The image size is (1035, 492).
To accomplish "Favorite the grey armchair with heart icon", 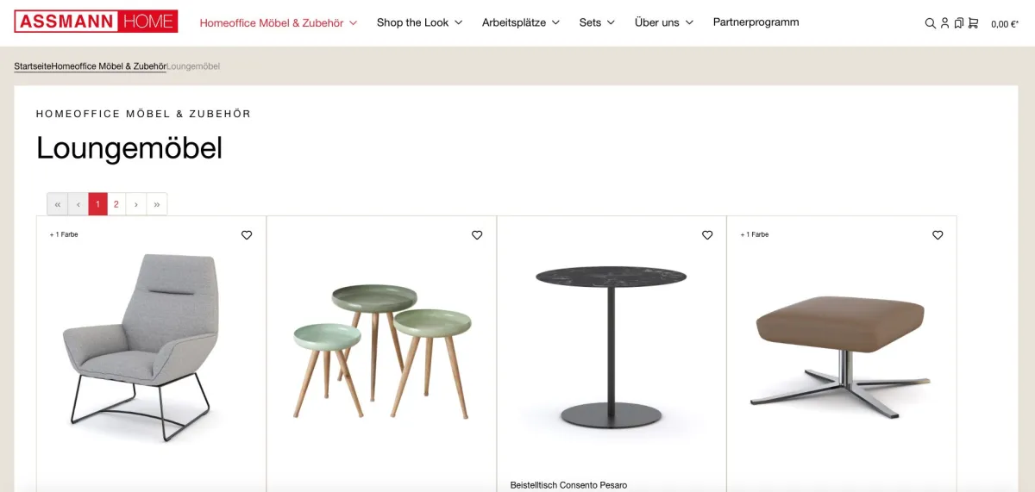I will tap(247, 235).
